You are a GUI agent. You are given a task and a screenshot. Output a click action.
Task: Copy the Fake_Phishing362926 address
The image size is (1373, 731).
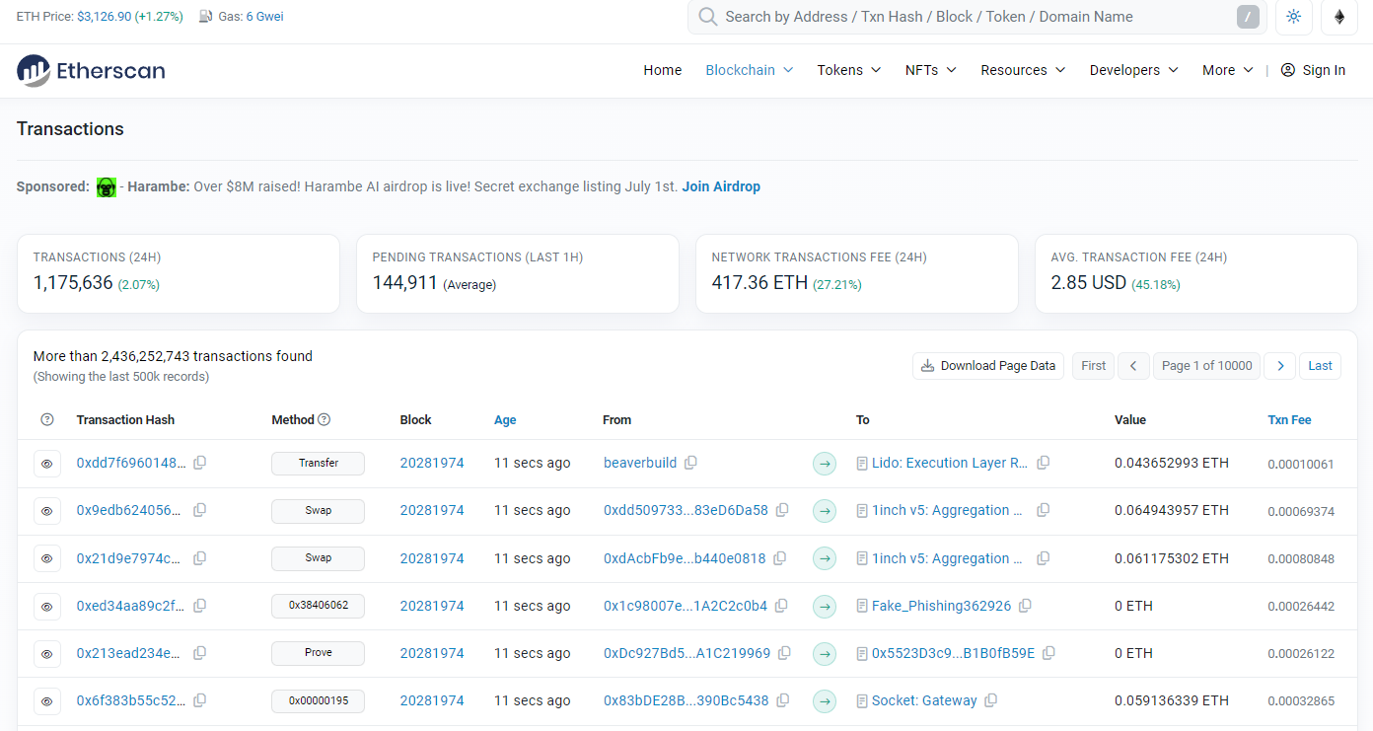pyautogui.click(x=1025, y=606)
